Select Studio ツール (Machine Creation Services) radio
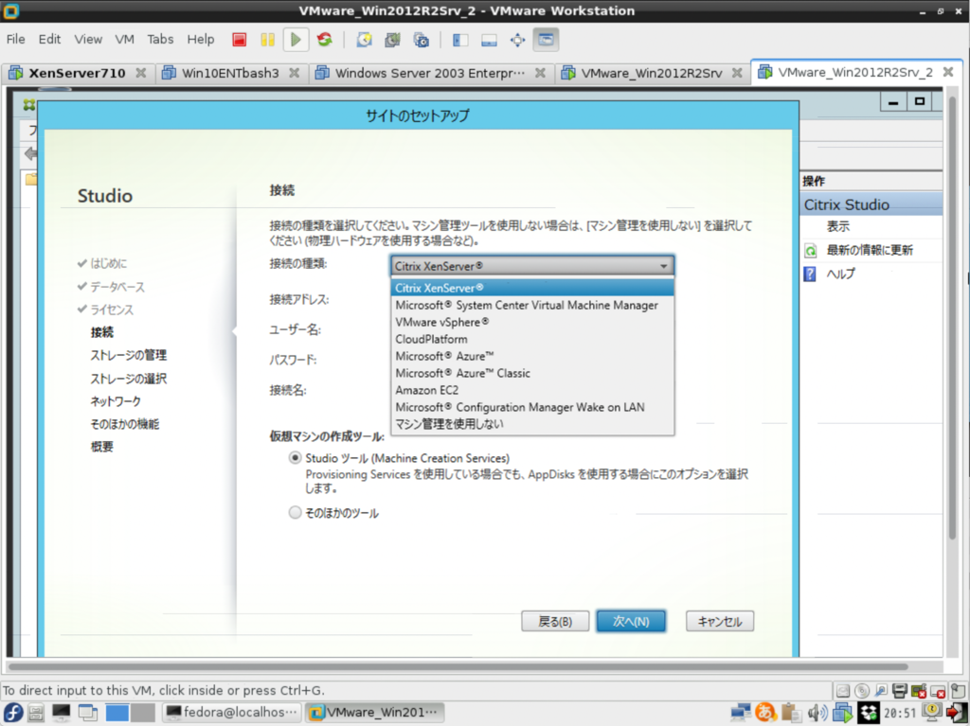Viewport: 970px width, 726px height. pyautogui.click(x=296, y=458)
